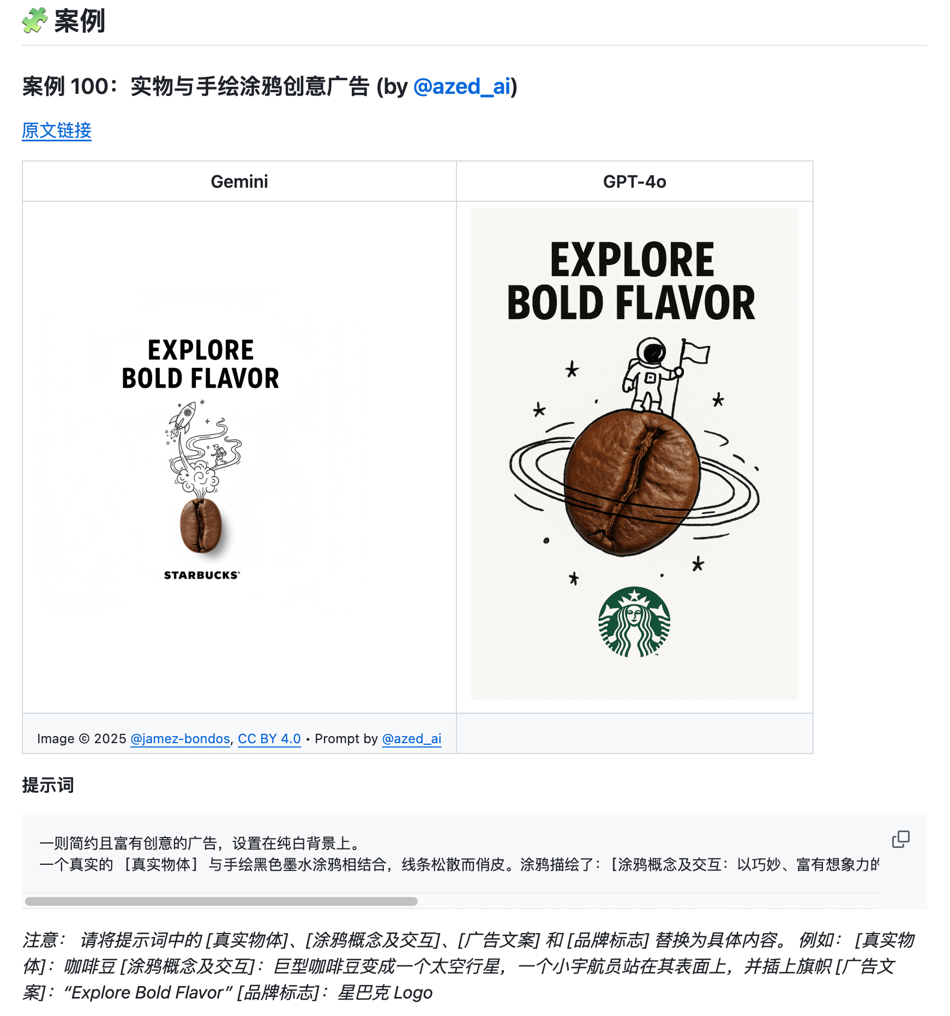Follow the @azed_ai link after Prompt by
The width and height of the screenshot is (950, 1016).
point(411,738)
